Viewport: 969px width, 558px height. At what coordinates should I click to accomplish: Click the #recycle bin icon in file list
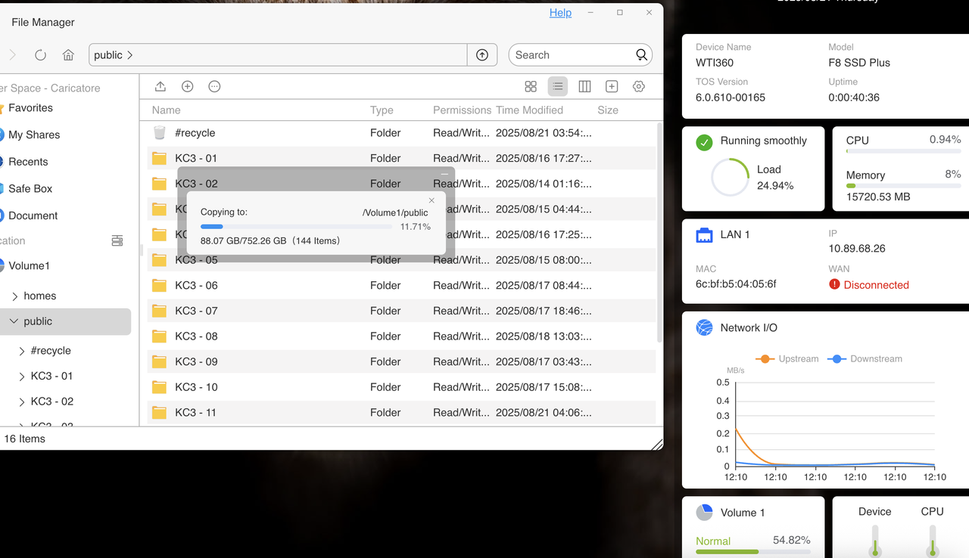point(159,132)
